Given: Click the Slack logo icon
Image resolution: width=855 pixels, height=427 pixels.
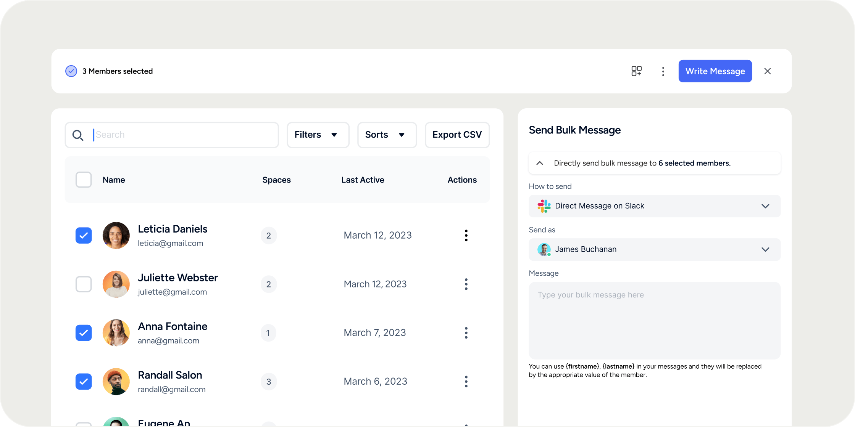Looking at the screenshot, I should tap(544, 206).
